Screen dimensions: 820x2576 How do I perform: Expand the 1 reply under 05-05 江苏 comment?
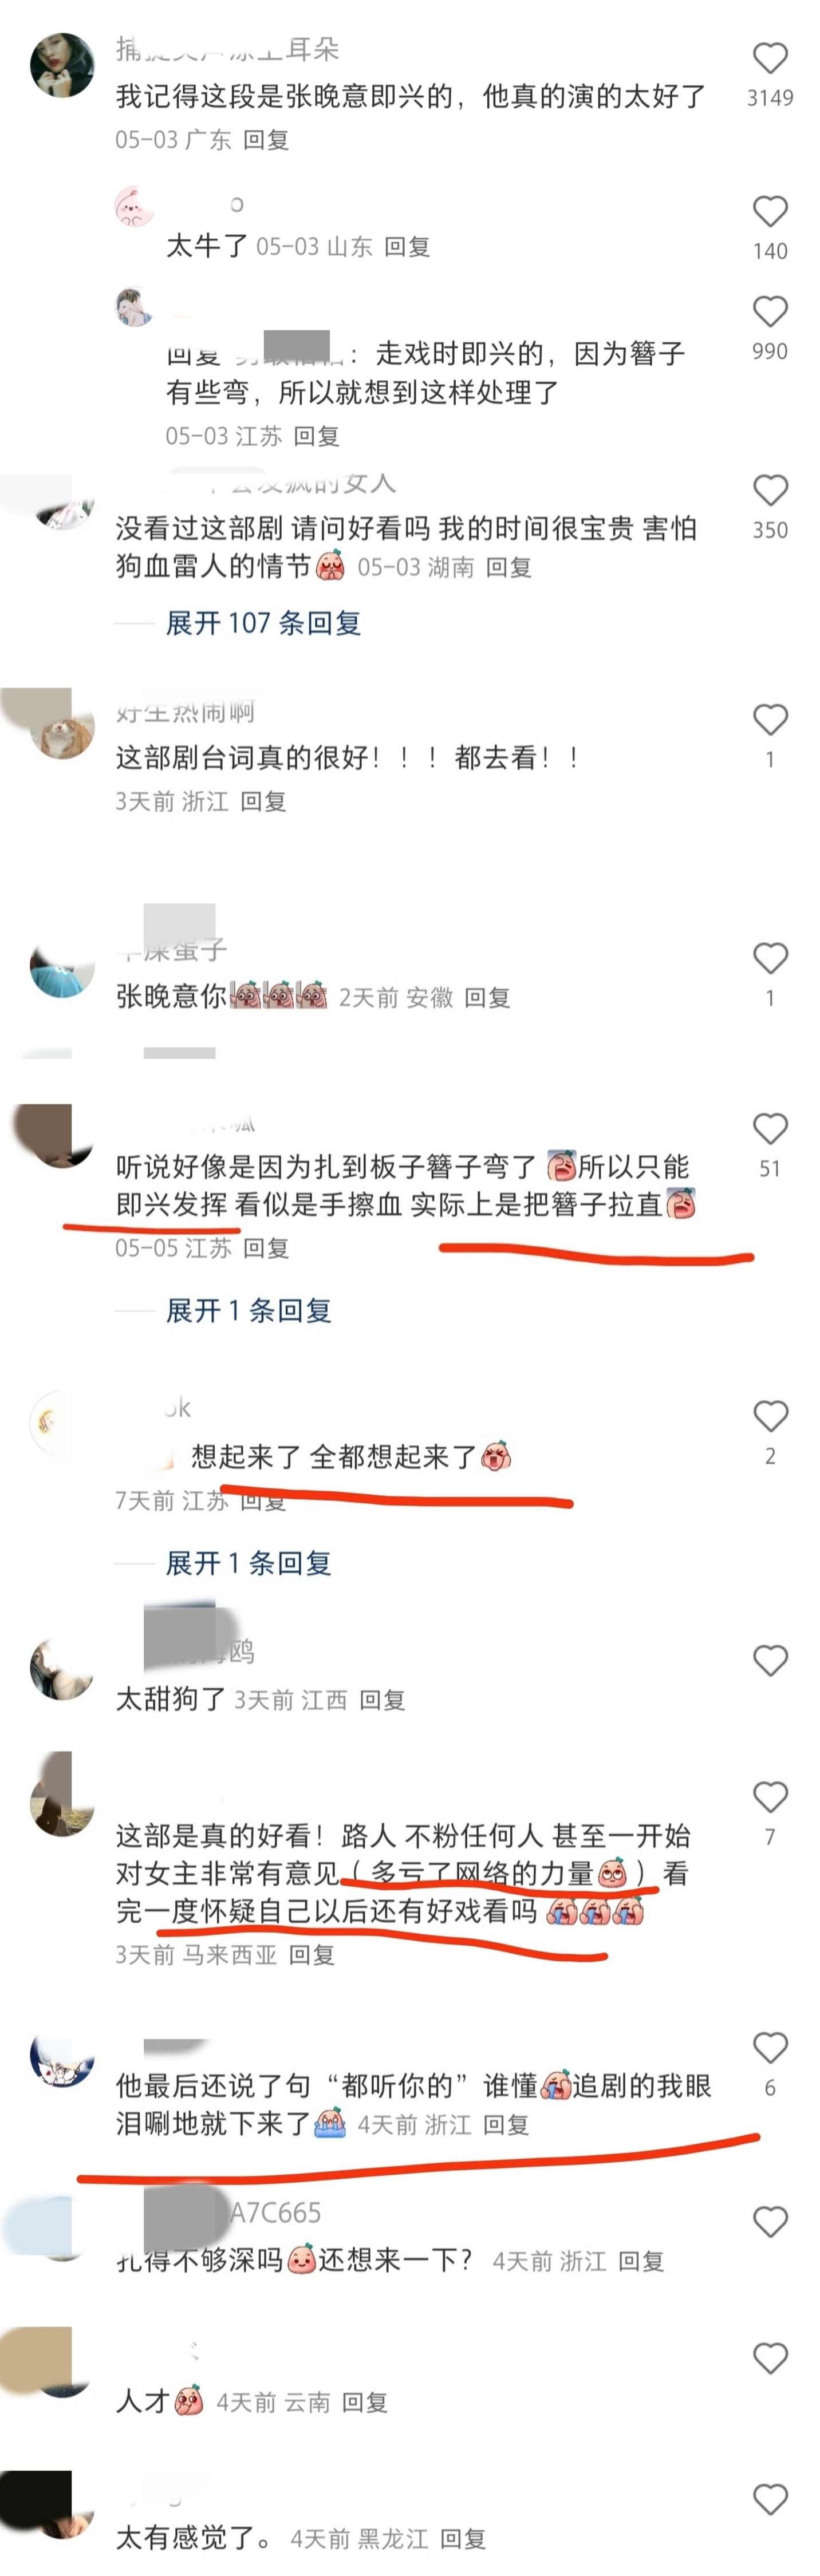point(248,1310)
